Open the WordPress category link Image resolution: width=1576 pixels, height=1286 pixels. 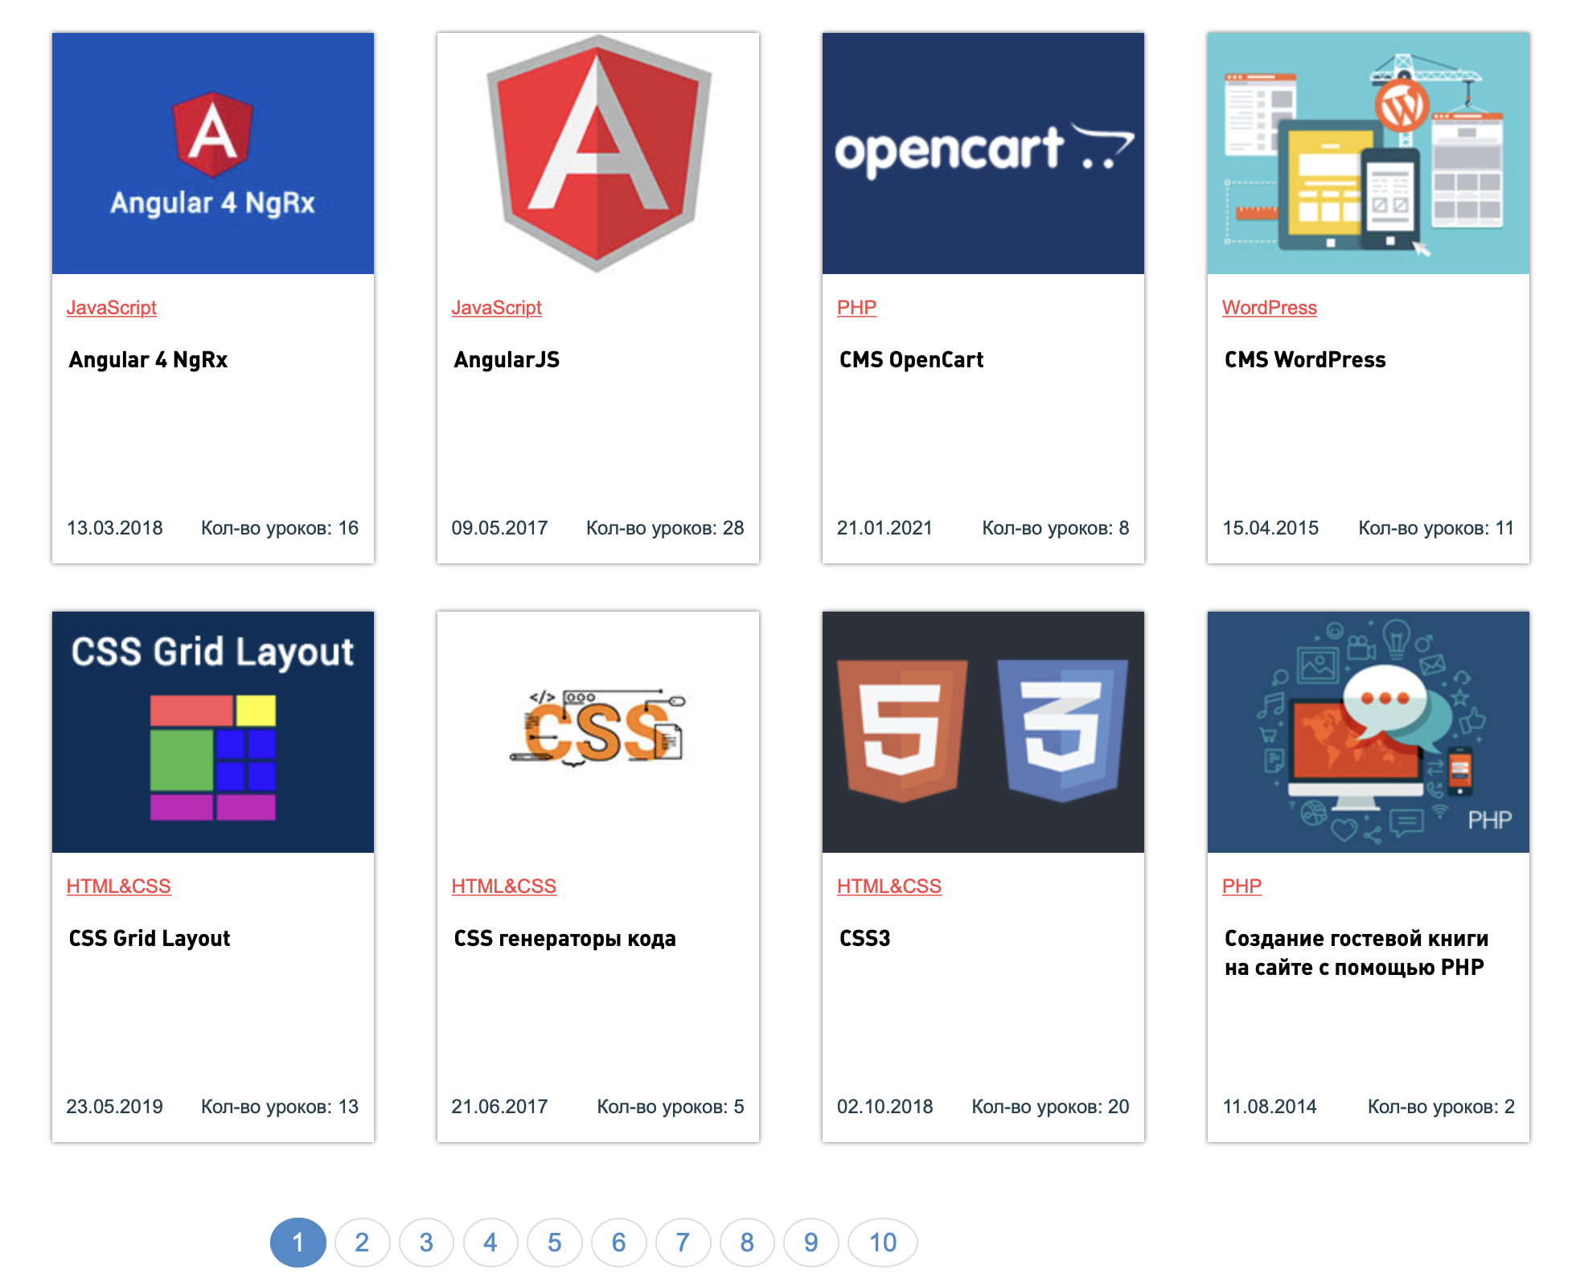pyautogui.click(x=1270, y=308)
